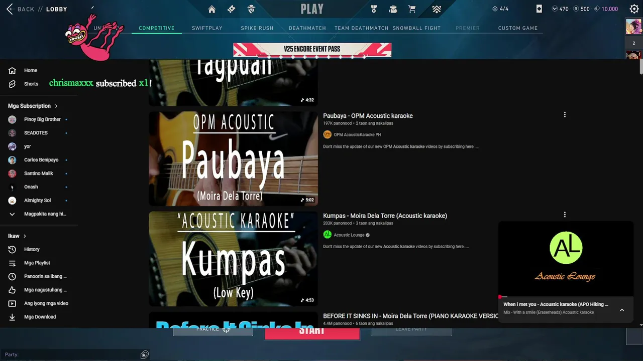
Task: Open Paubaya - OPM Acoustic karaoke title
Action: 368,116
